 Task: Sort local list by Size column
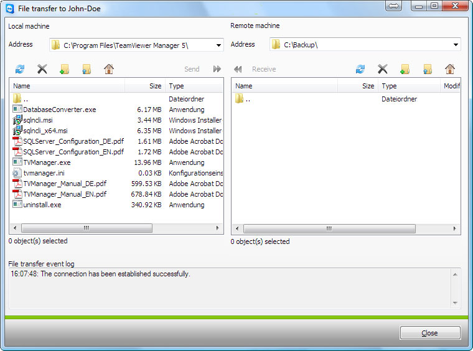pos(145,86)
